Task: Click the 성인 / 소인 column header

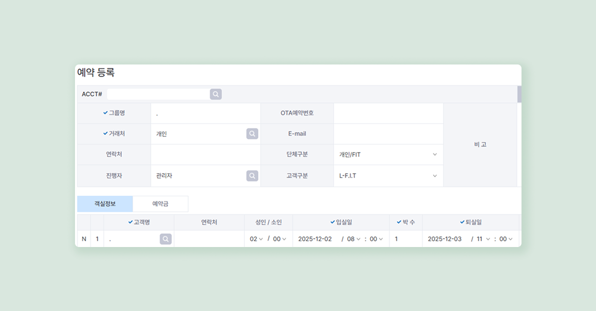Action: pos(269,222)
